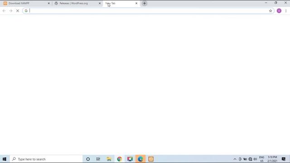Open ENG US language switcher
Image resolution: width=290 pixels, height=163 pixels.
coord(261,159)
